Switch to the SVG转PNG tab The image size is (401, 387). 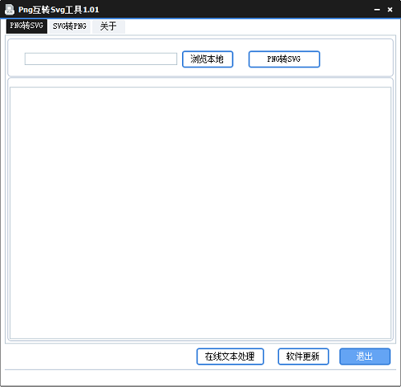tap(70, 26)
